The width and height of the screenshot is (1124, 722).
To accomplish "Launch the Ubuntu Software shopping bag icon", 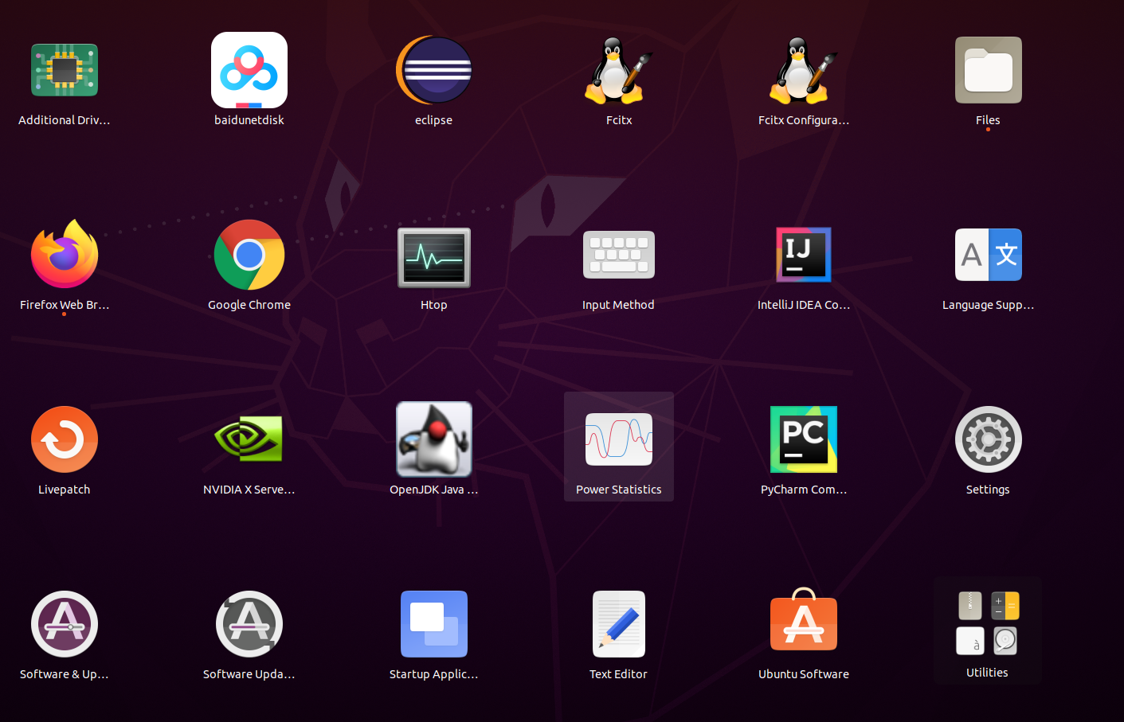I will (x=804, y=620).
